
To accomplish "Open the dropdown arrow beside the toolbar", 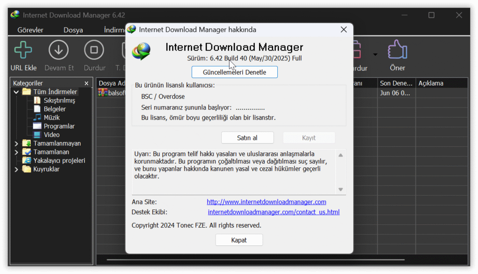I will click(x=375, y=55).
